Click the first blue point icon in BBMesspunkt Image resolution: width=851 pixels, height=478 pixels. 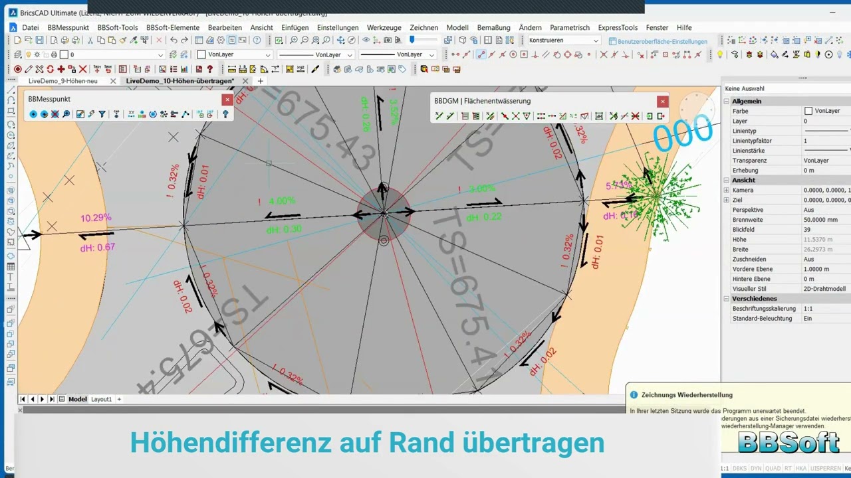point(33,114)
